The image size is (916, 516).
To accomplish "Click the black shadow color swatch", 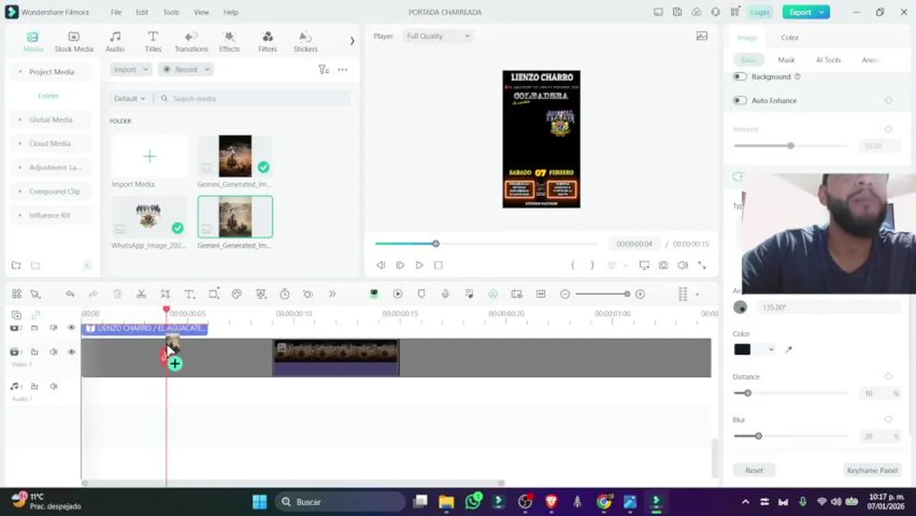I will [742, 350].
